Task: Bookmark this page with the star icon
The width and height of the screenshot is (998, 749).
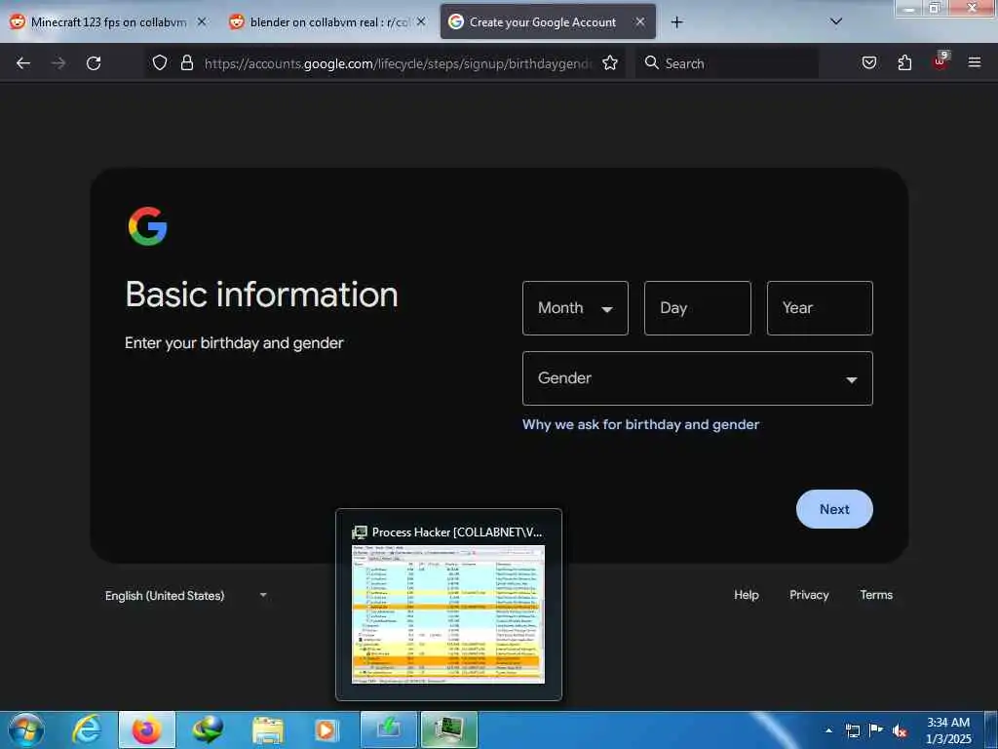Action: pyautogui.click(x=610, y=62)
